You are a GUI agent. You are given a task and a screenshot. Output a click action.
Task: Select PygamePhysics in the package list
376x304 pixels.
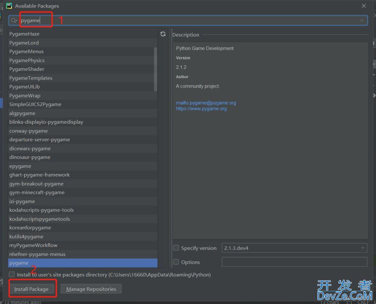coord(83,60)
